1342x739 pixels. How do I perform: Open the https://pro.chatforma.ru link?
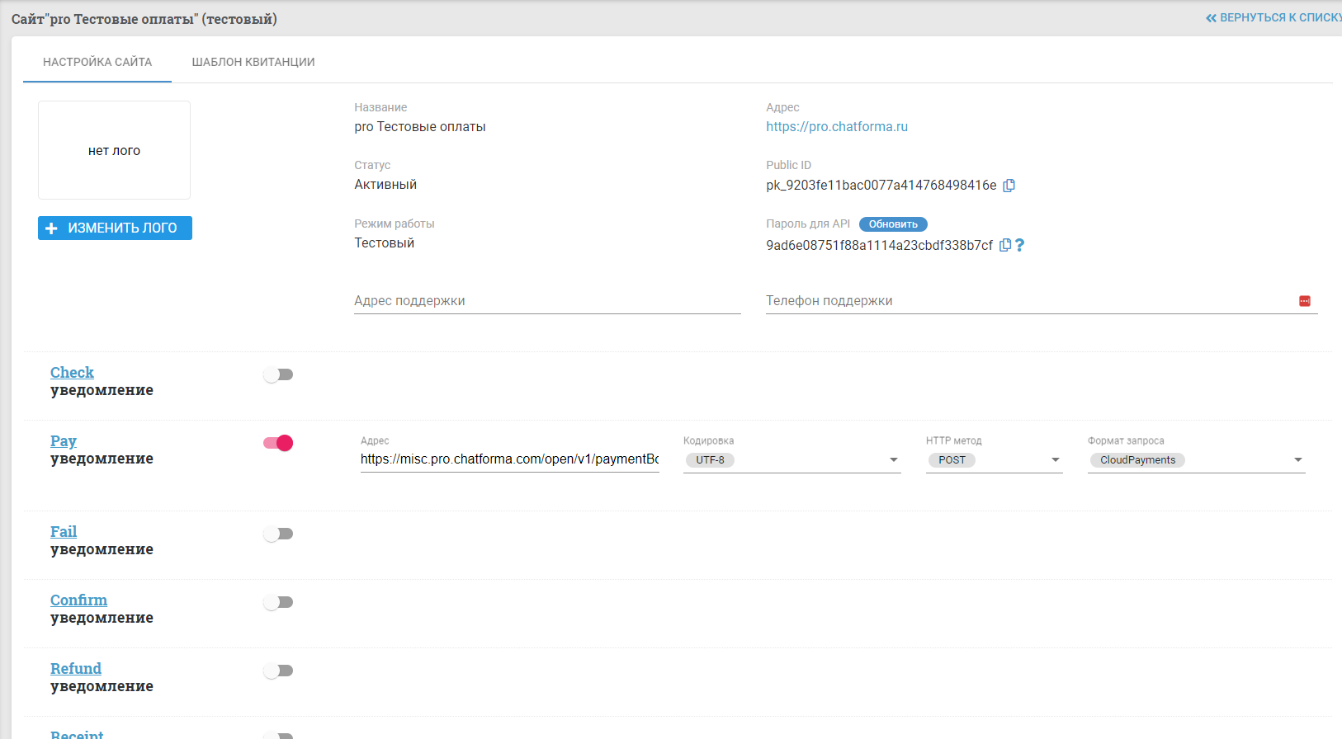click(837, 127)
